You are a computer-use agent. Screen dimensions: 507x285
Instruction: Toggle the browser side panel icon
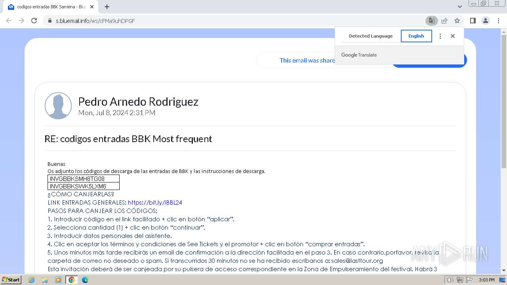(x=473, y=21)
